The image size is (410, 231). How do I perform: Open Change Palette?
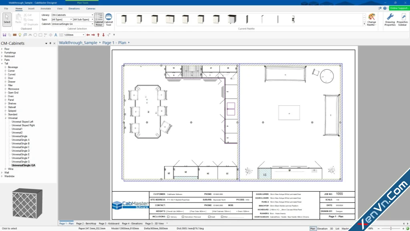372,19
